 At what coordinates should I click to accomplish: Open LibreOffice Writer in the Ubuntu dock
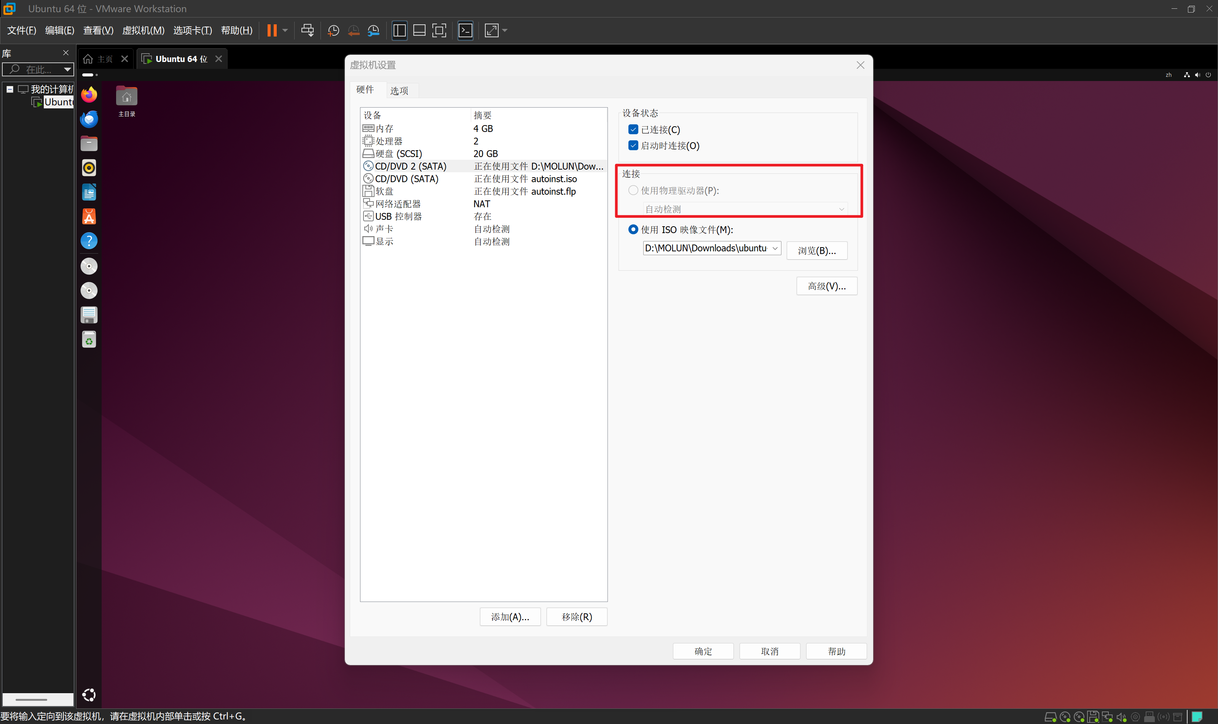[x=89, y=192]
